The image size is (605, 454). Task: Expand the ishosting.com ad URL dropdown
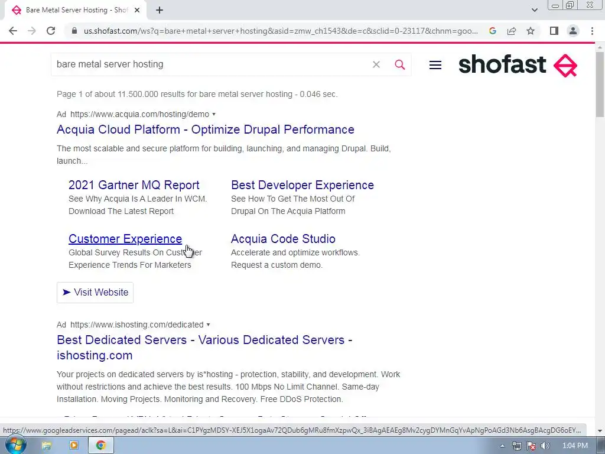[209, 325]
